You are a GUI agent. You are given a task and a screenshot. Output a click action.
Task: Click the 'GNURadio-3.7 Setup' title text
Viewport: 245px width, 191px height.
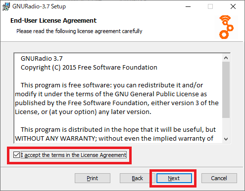pos(39,6)
